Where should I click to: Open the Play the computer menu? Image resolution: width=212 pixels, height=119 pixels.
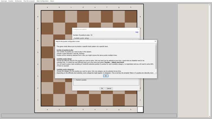[29, 1]
